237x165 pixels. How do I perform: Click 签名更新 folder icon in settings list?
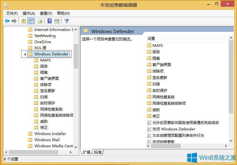coord(149,77)
